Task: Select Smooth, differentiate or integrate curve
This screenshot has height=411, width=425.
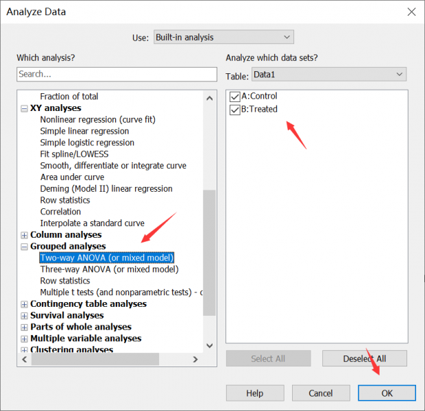Action: (x=113, y=166)
